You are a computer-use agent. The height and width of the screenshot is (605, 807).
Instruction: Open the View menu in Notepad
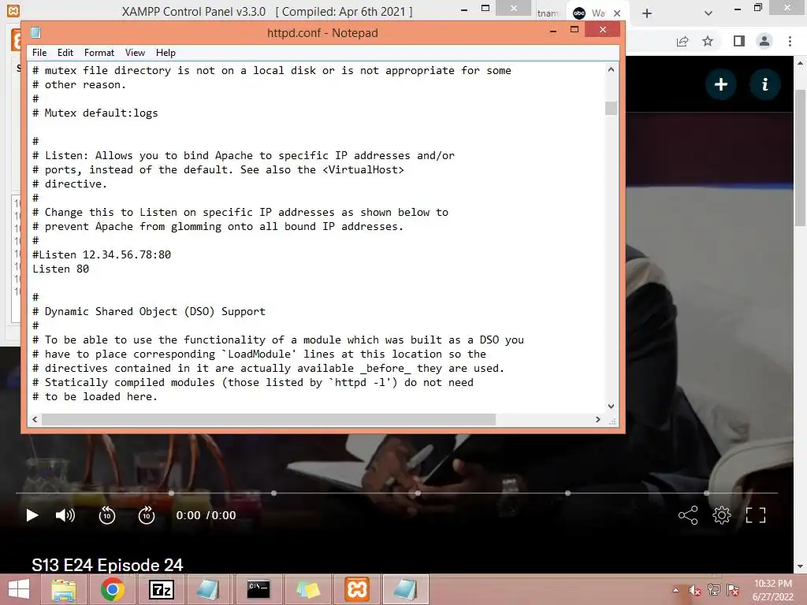(x=135, y=53)
